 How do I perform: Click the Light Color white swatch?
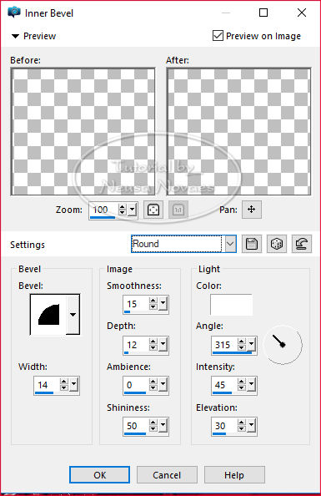[231, 305]
